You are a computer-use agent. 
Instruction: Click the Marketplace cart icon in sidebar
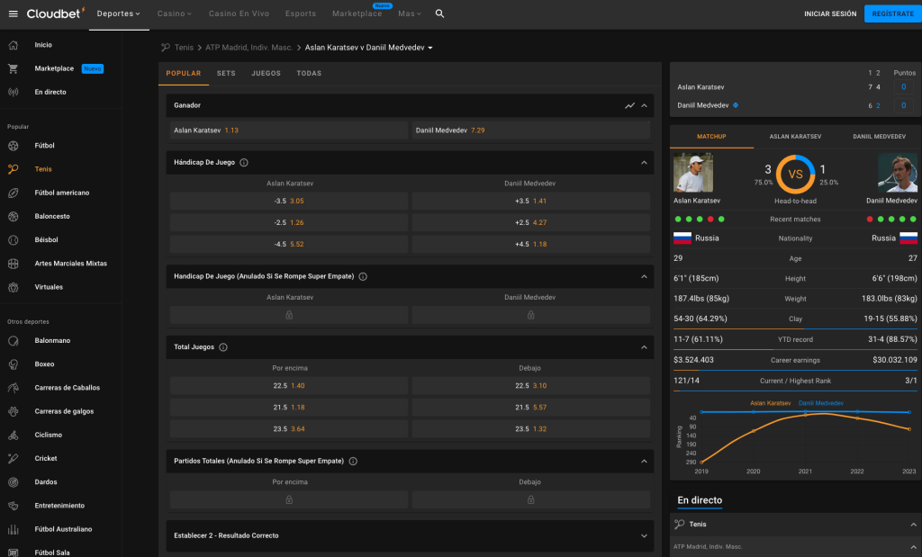(x=13, y=68)
